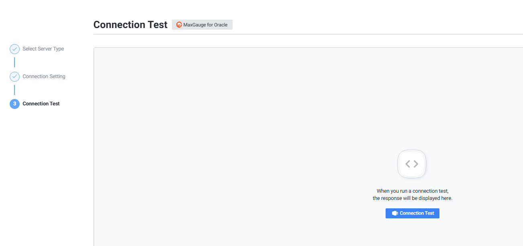Screen dimensions: 523x246
Task: Click the 'When you run a connection test' text
Action: point(413,191)
